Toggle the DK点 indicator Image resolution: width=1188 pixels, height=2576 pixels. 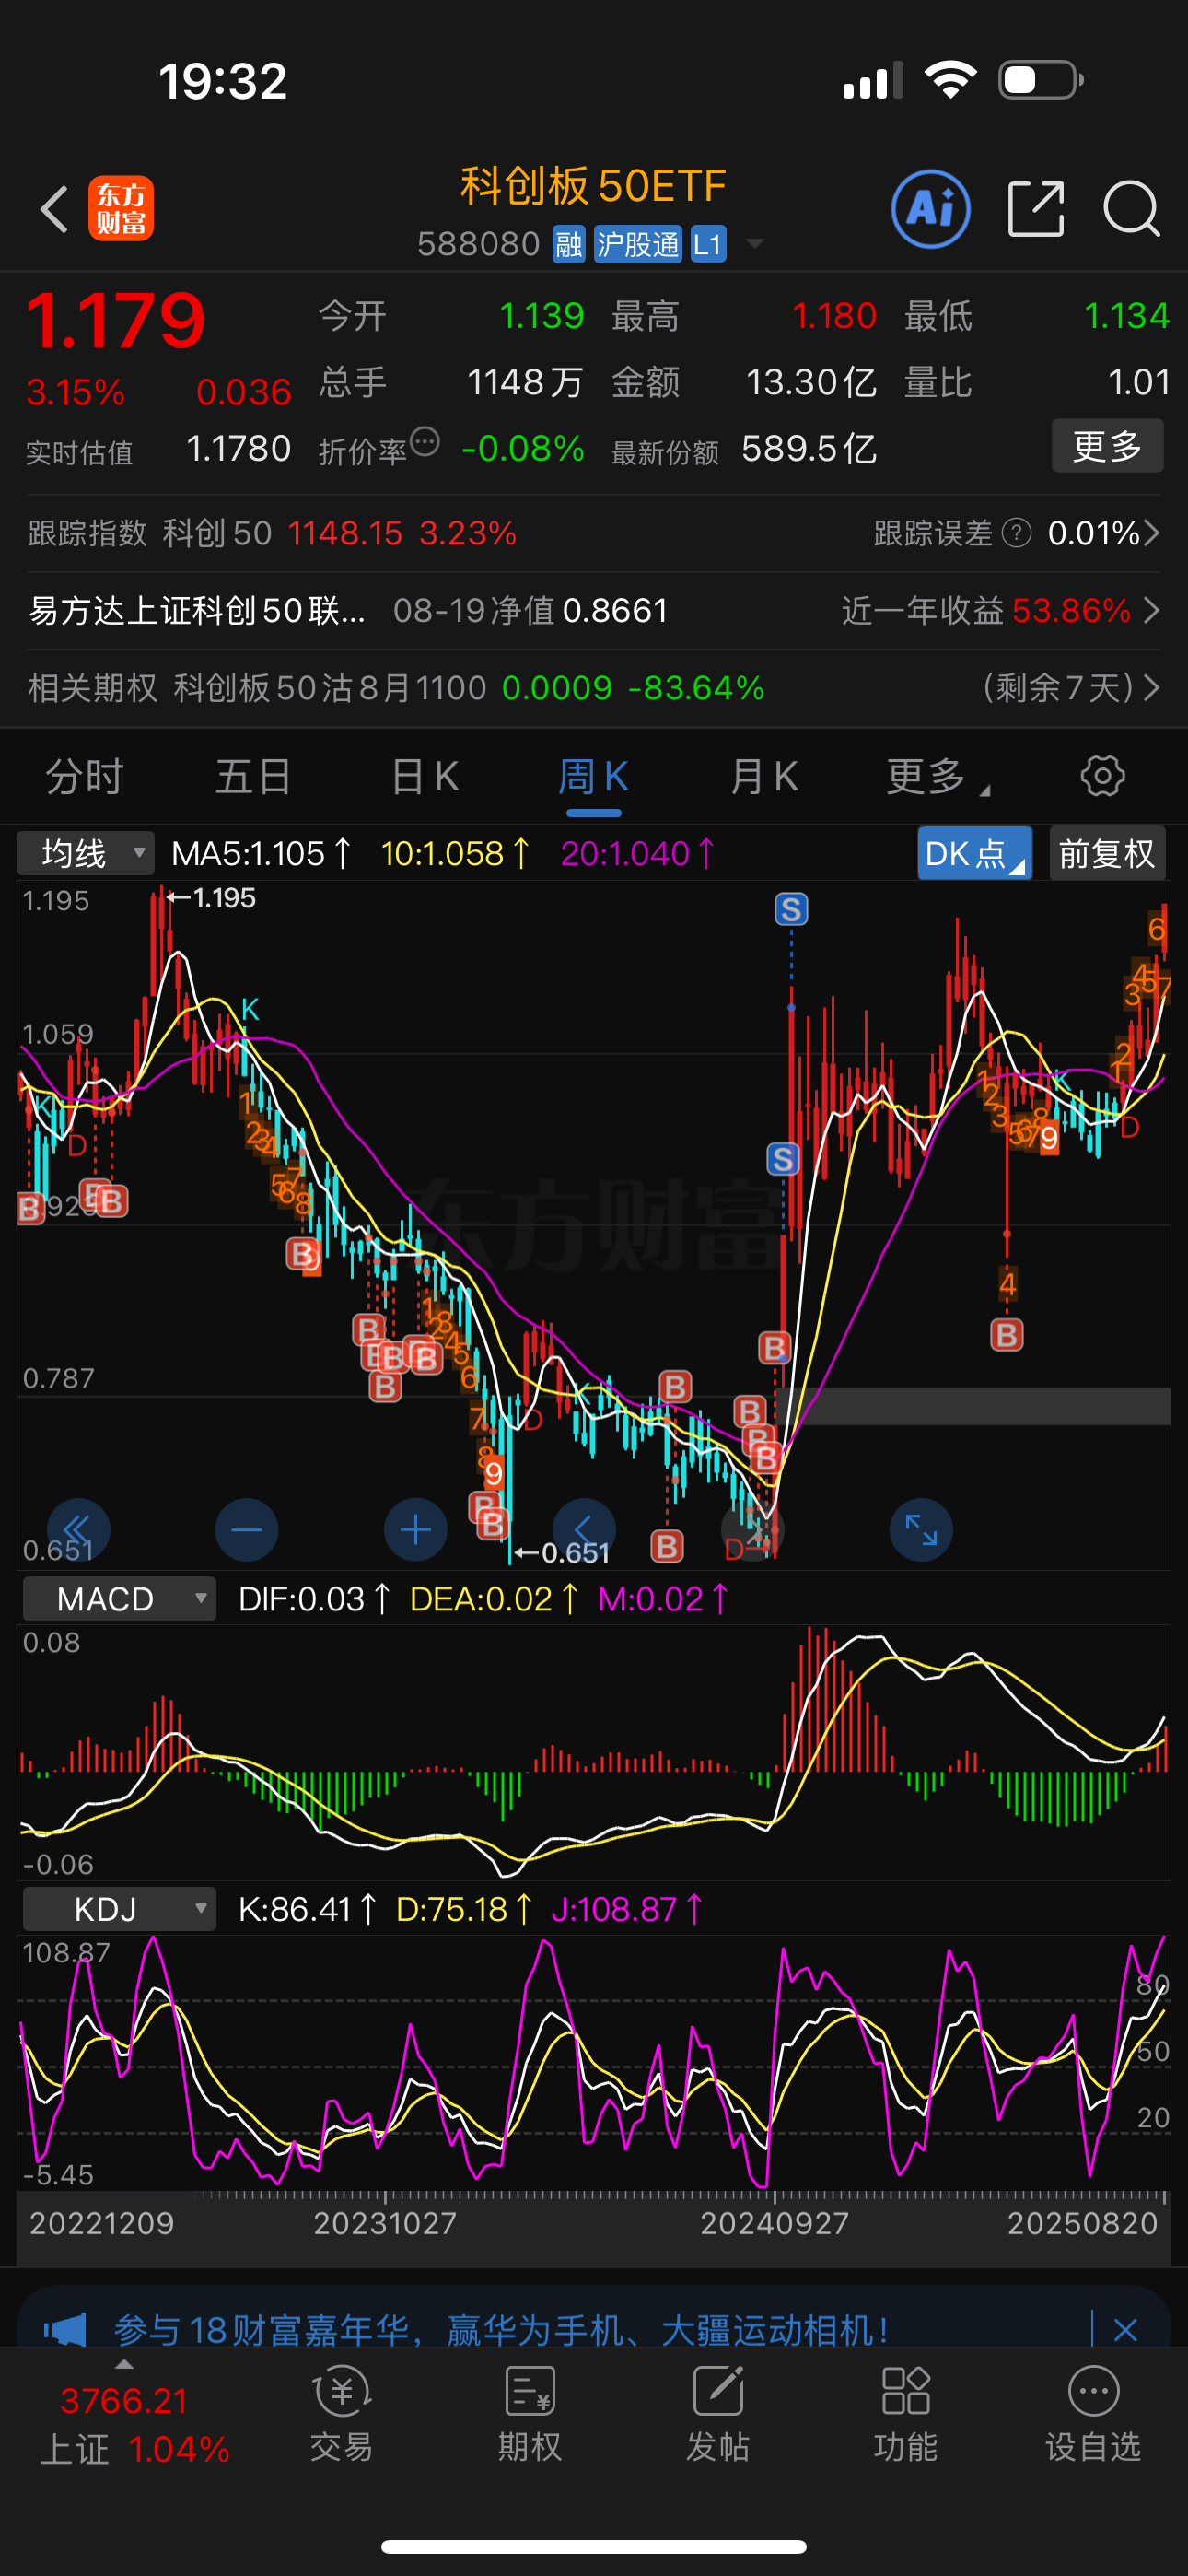click(x=974, y=854)
